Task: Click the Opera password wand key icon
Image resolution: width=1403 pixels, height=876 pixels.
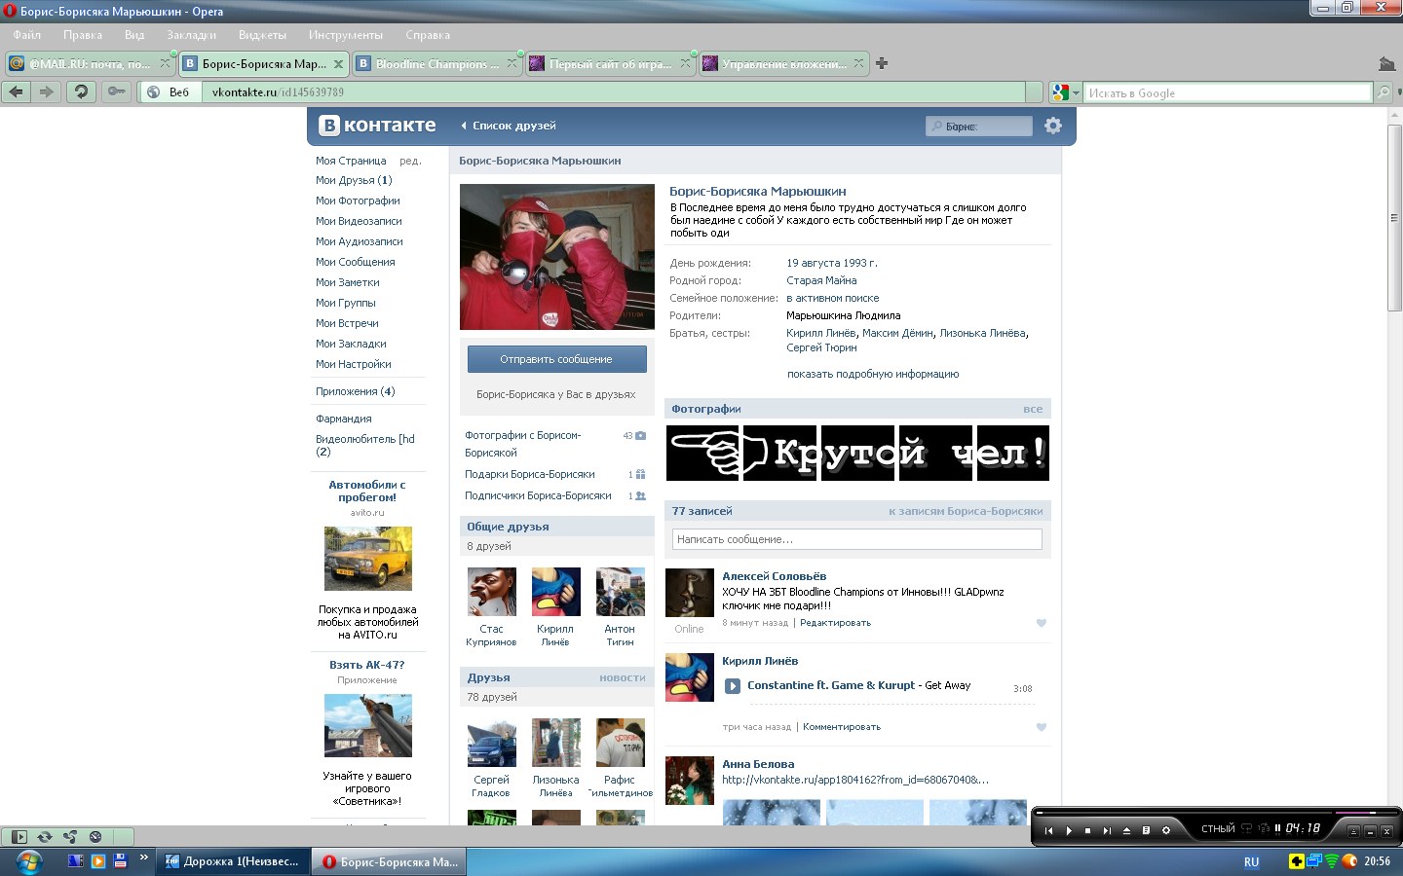Action: click(x=116, y=91)
